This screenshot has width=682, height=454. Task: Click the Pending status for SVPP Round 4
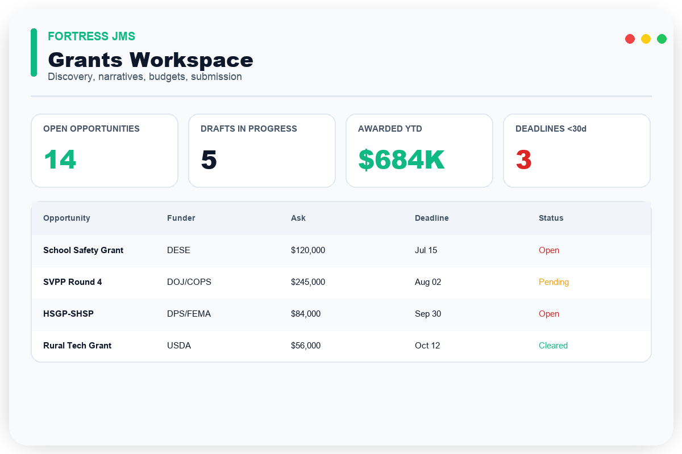point(554,282)
